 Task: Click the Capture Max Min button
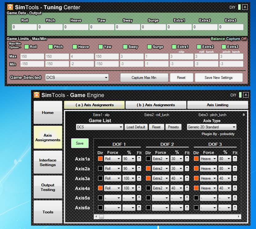(144, 78)
